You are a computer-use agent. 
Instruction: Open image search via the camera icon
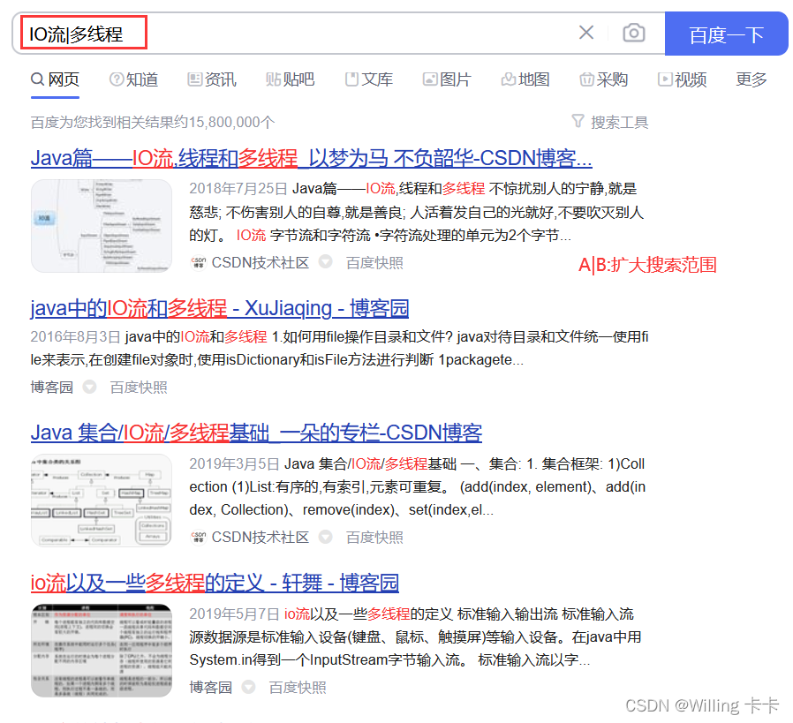tap(634, 33)
